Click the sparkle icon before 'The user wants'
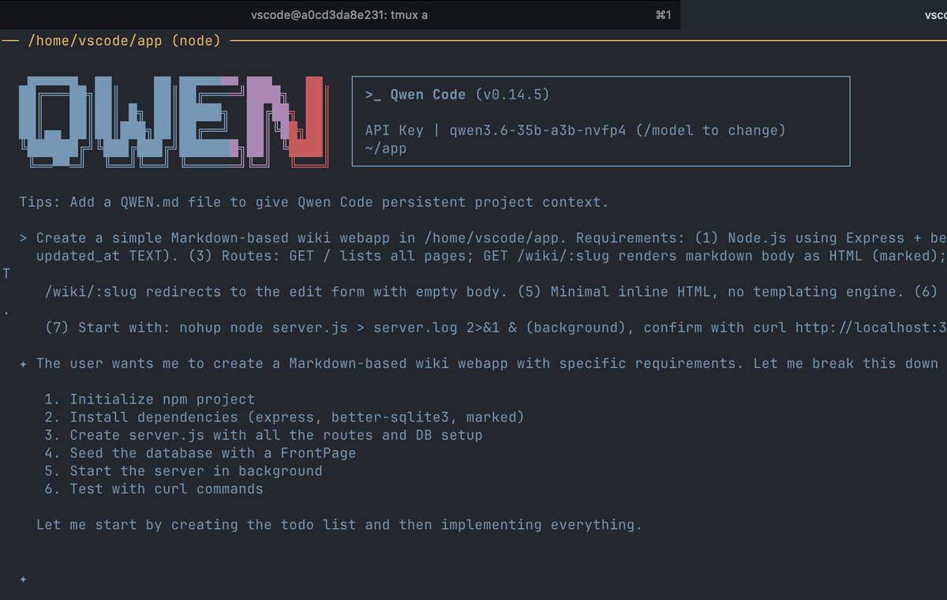947x600 pixels. 24,363
